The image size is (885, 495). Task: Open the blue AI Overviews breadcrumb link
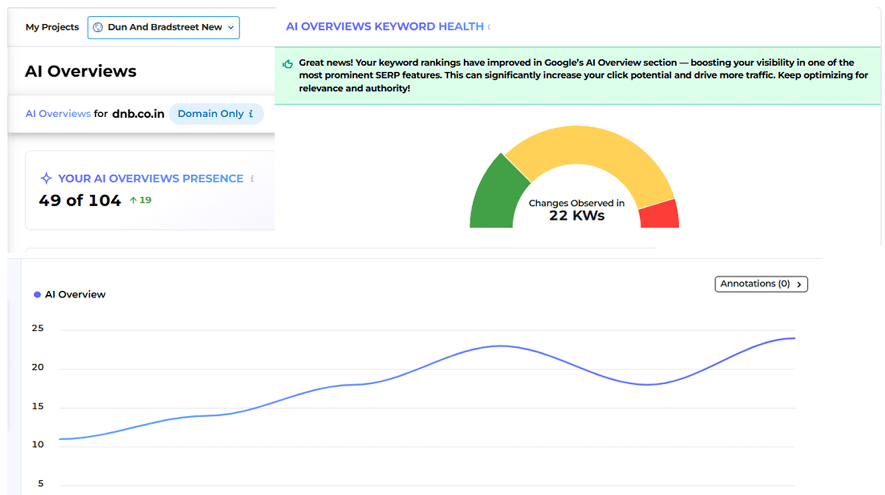[58, 114]
